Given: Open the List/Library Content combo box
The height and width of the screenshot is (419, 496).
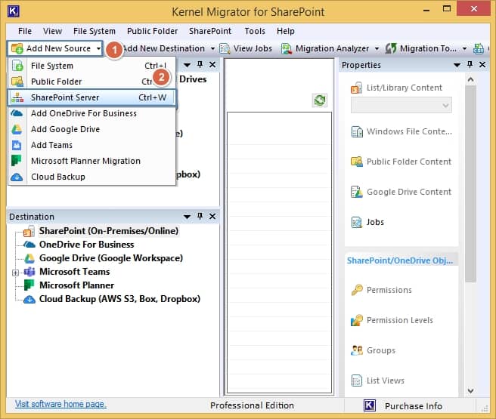Looking at the screenshot, I should point(401,105).
